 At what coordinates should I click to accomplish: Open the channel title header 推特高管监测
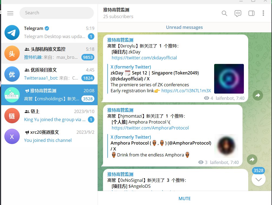[x=116, y=10]
